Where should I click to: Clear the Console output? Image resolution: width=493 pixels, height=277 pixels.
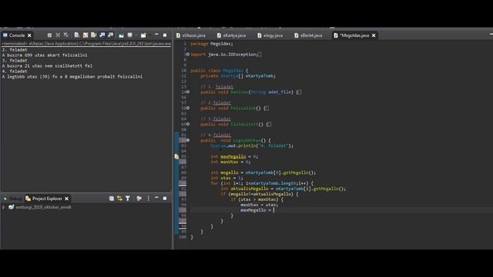[x=77, y=35]
